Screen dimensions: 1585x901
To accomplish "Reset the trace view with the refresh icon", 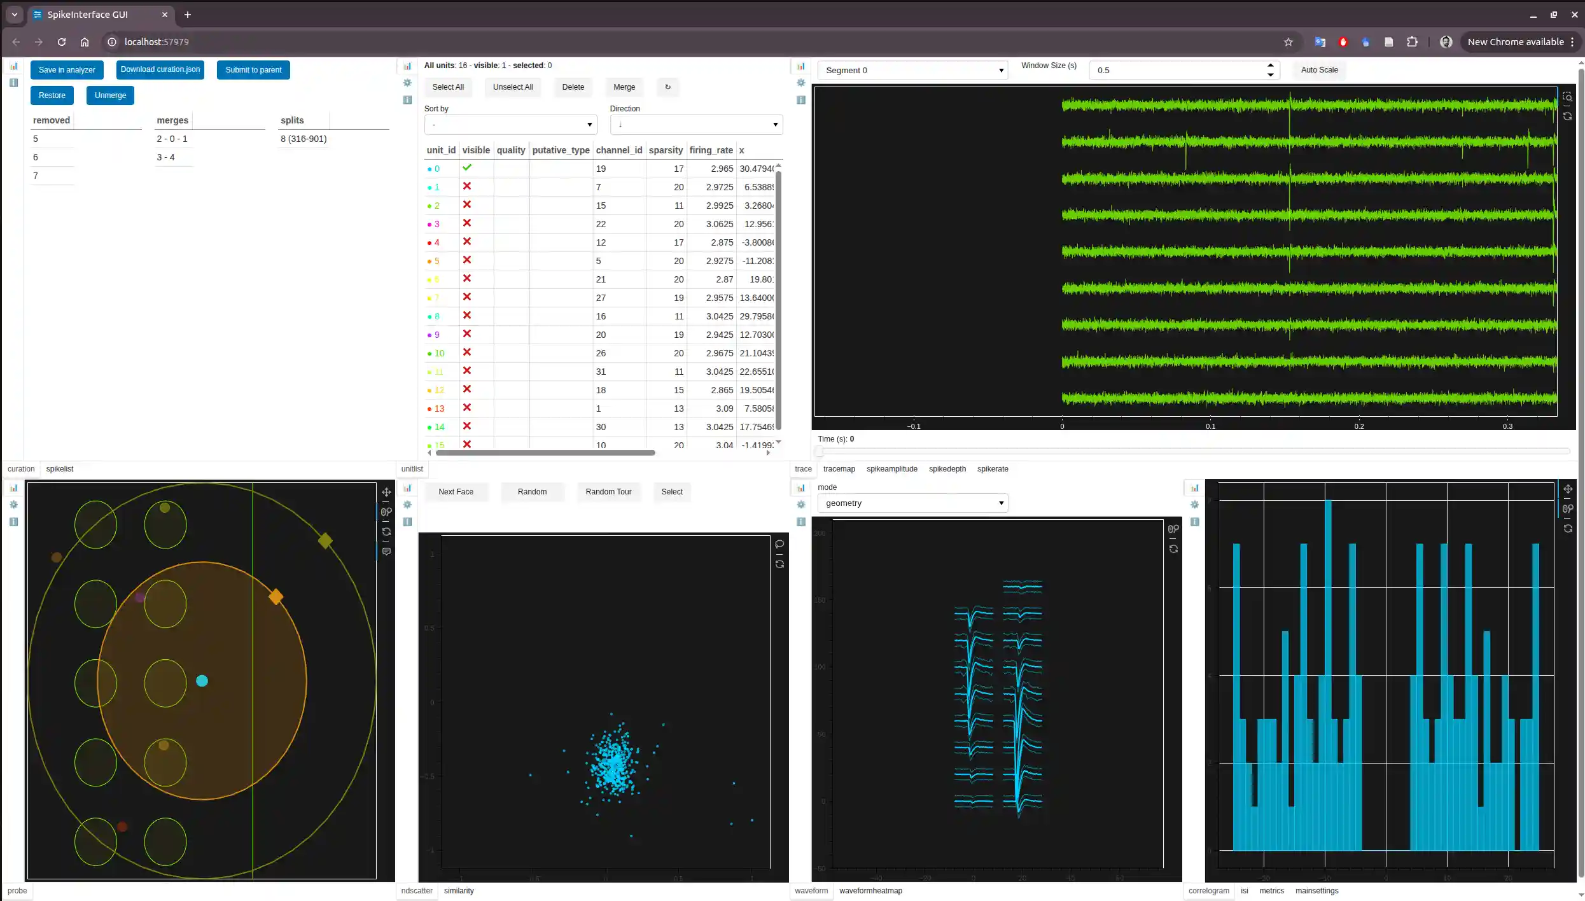I will click(1568, 116).
